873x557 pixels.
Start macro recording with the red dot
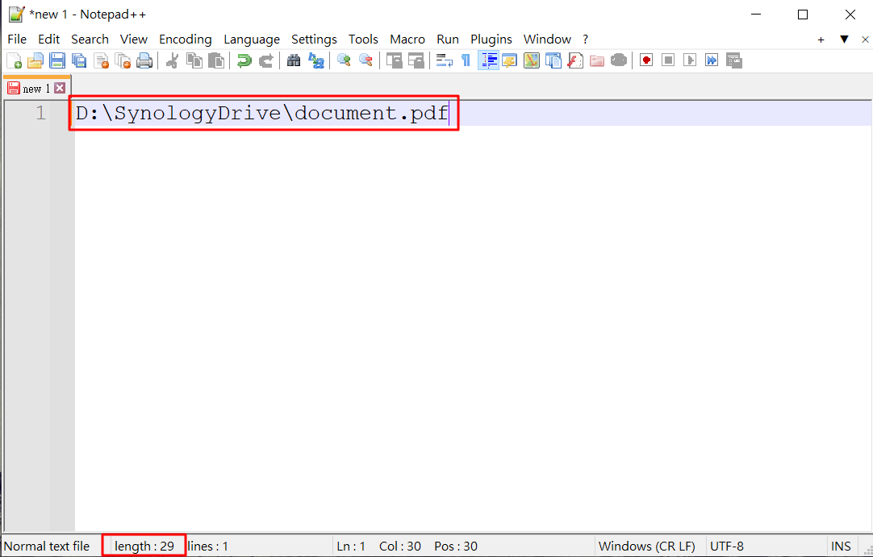(645, 60)
